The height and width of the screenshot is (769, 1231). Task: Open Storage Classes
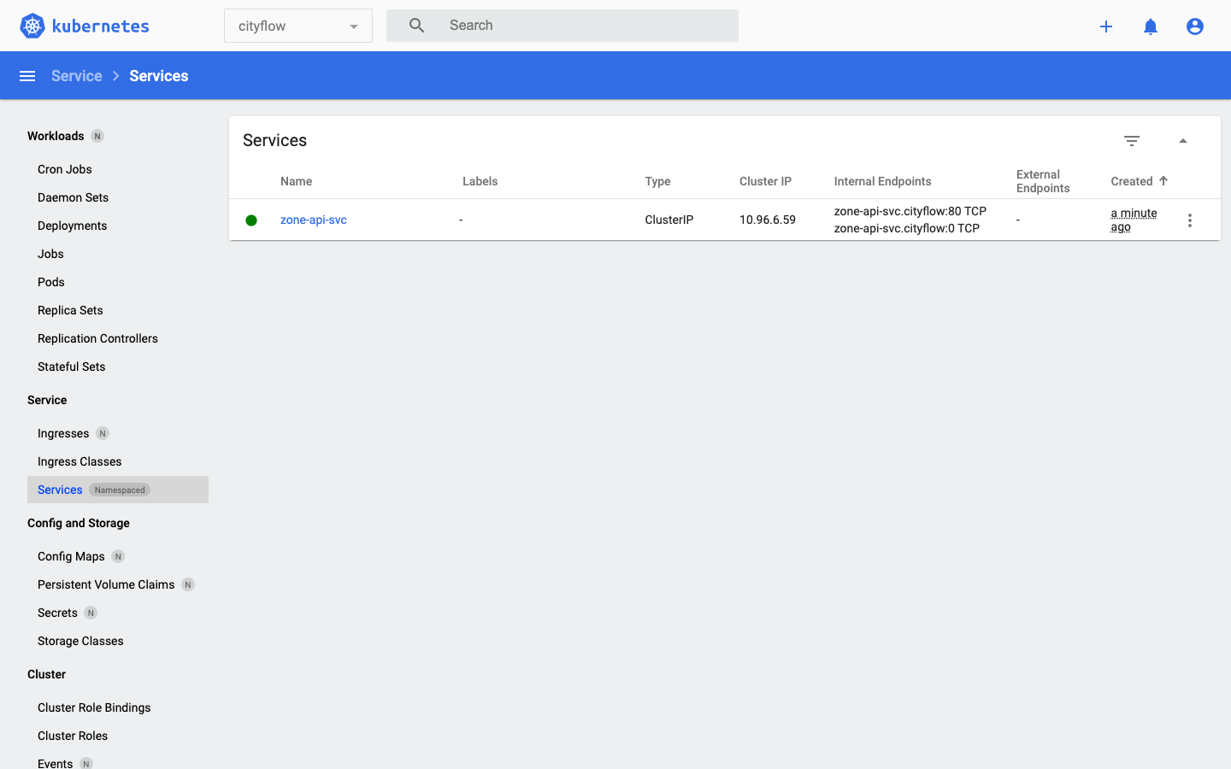coord(80,641)
